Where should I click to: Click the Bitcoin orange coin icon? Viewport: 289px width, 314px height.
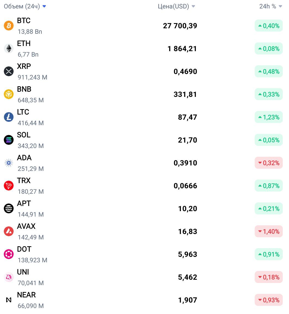[x=9, y=26]
